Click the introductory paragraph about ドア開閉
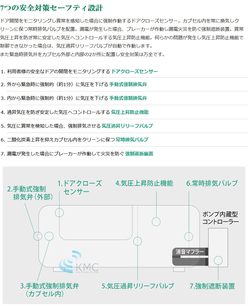 [x=122, y=33]
